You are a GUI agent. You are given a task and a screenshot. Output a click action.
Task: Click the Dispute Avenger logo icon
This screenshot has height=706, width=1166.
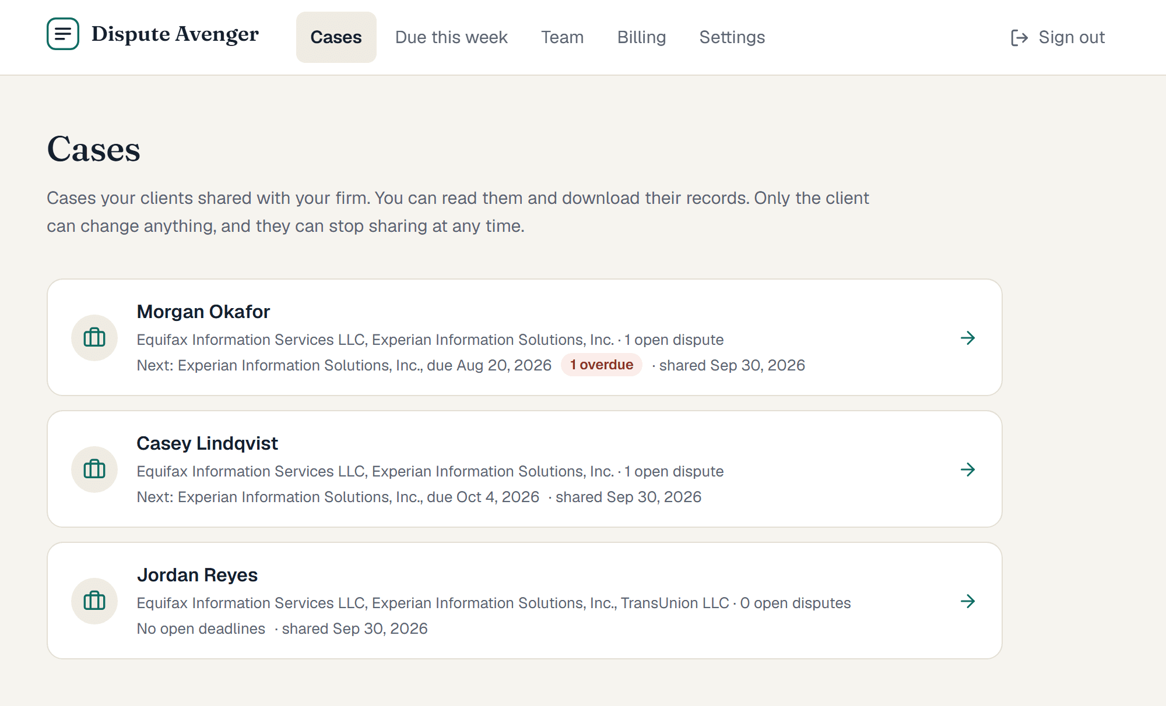[63, 34]
